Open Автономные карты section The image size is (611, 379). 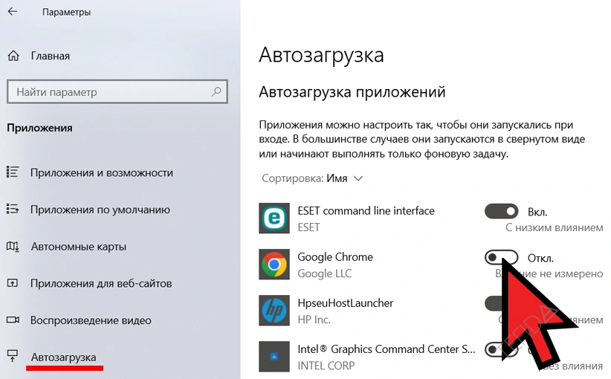79,247
